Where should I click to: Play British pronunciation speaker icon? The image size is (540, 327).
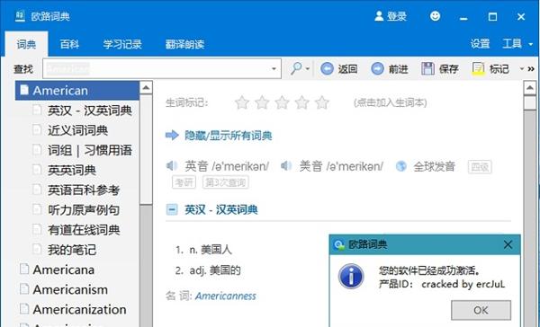(x=172, y=166)
